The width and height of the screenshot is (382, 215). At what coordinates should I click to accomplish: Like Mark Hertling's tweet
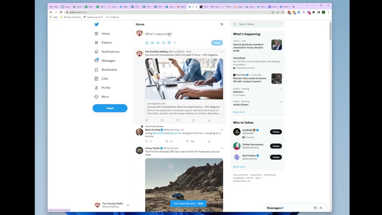point(187,141)
